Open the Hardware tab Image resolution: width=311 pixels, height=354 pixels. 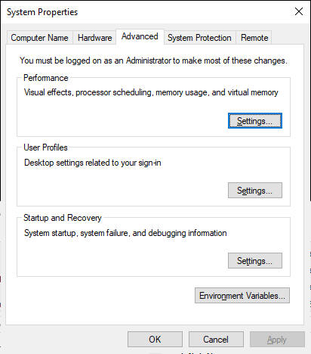94,38
